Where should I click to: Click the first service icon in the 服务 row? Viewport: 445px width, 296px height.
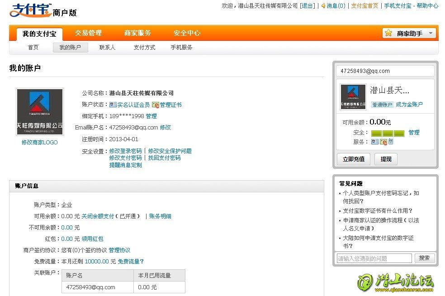coord(375,142)
